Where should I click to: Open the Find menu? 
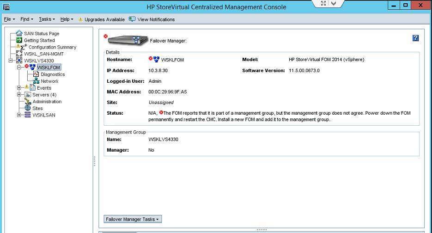[27, 19]
